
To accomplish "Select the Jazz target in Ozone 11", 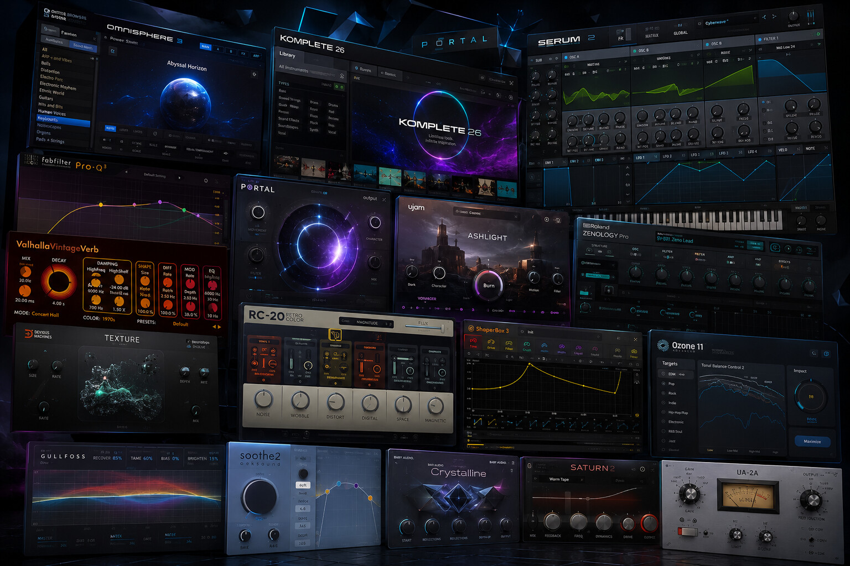I will [x=668, y=441].
